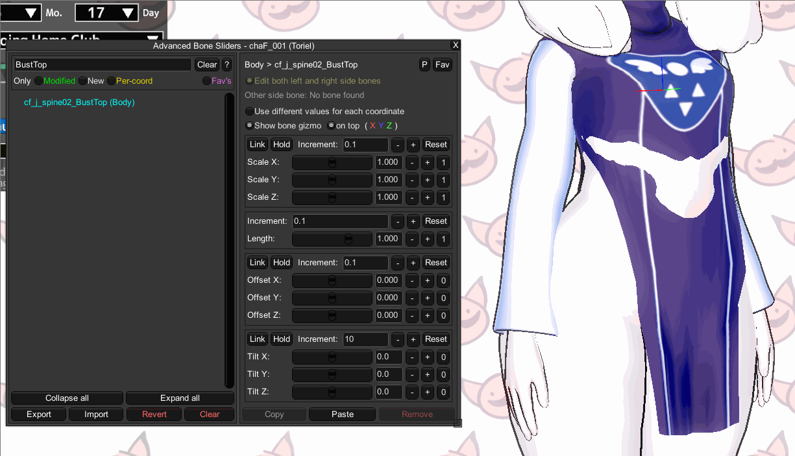Decrease Scale X with the minus button
This screenshot has height=456, width=795.
coord(411,162)
